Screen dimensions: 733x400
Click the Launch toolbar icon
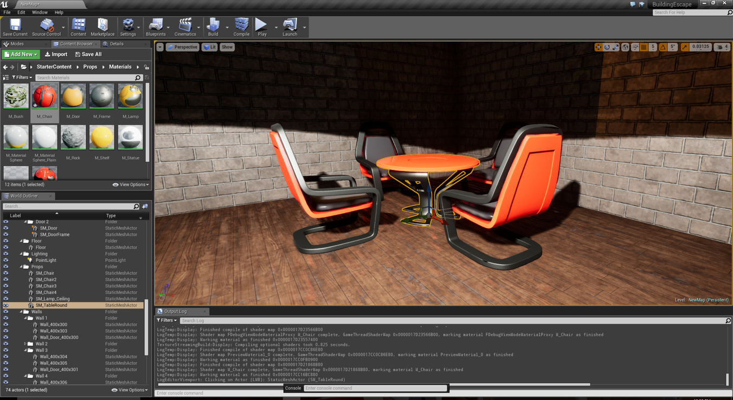tap(290, 27)
